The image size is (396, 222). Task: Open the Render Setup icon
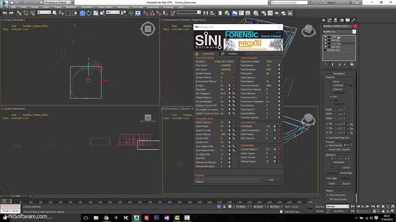coord(264,13)
